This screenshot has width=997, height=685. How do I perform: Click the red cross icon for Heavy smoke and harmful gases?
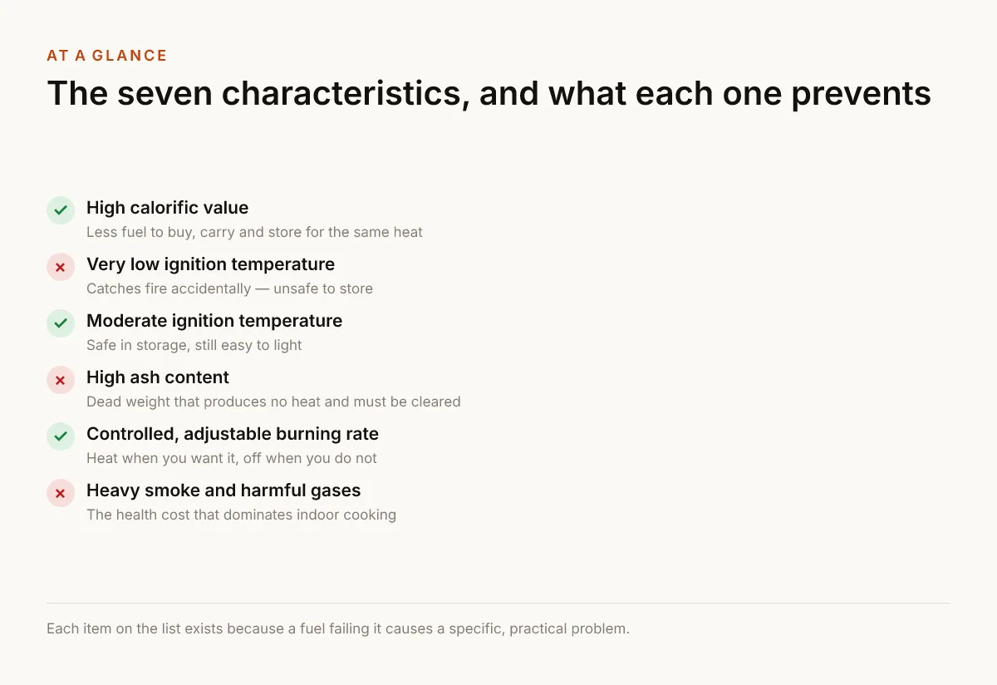61,493
